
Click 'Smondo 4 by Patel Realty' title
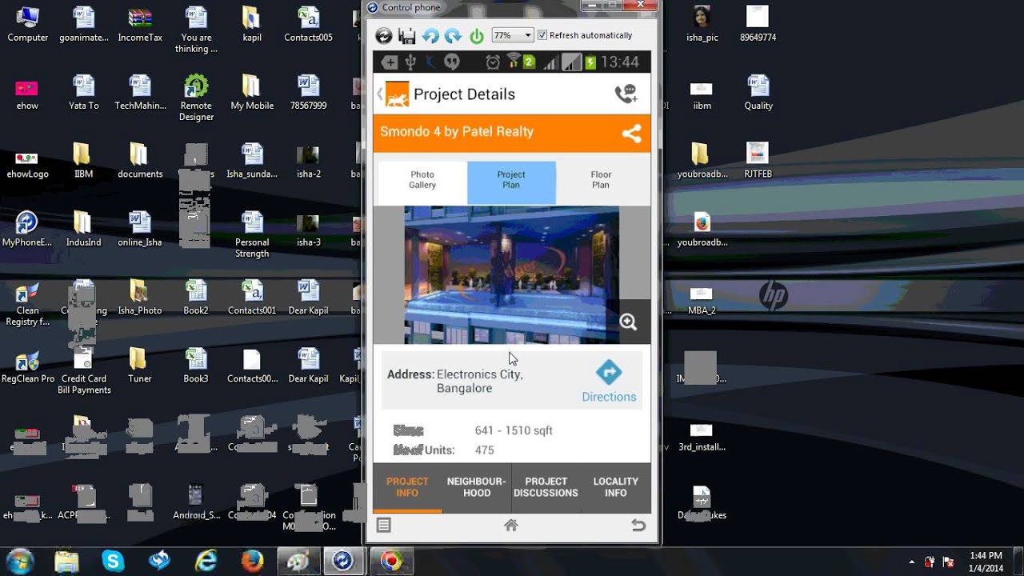457,132
